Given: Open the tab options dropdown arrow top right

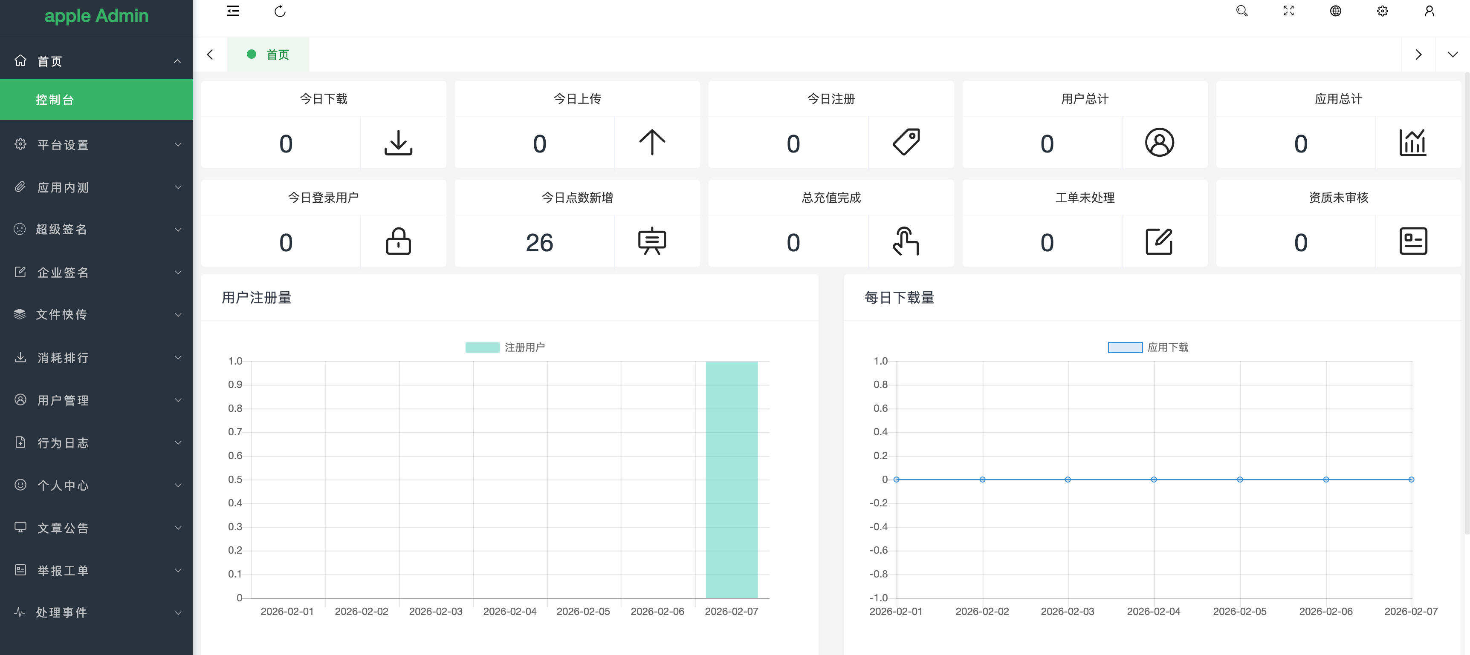Looking at the screenshot, I should (x=1453, y=54).
